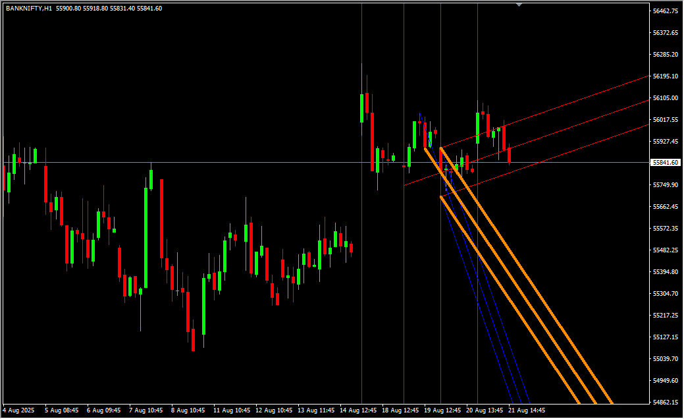684x419 pixels.
Task: Click the 56462.75 price scale label
Action: (665, 11)
